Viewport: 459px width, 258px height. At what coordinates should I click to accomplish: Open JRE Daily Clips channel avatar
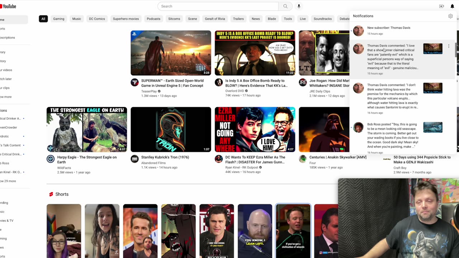[303, 82]
